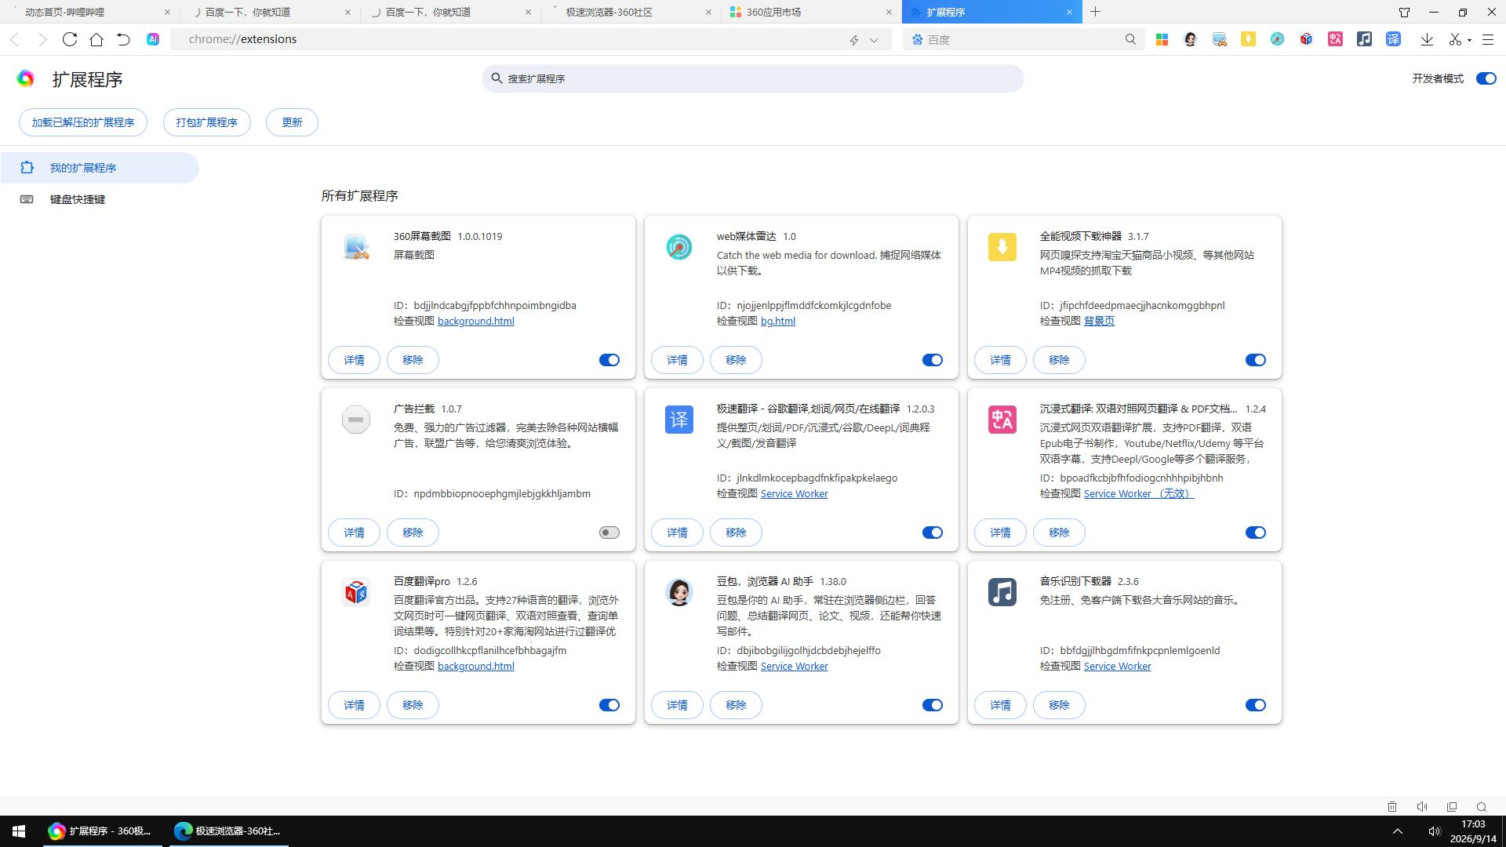1506x847 pixels.
Task: Click the 打包扩展程序 button
Action: [x=207, y=122]
